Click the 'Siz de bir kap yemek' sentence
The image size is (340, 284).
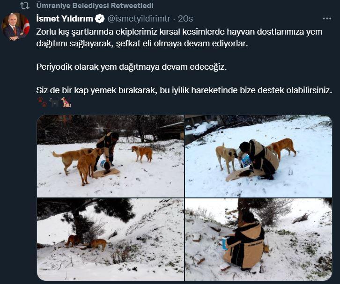pyautogui.click(x=184, y=90)
